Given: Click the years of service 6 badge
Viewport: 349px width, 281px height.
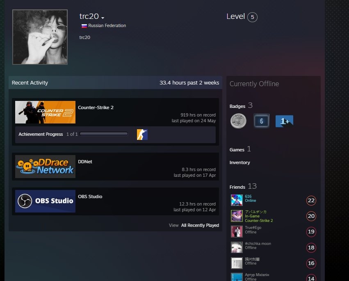Looking at the screenshot, I should coord(262,121).
